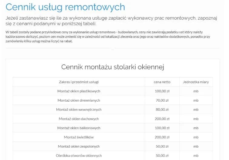
Task: Select the "Obróbka otworów okiennych" row label
Action: point(79,156)
